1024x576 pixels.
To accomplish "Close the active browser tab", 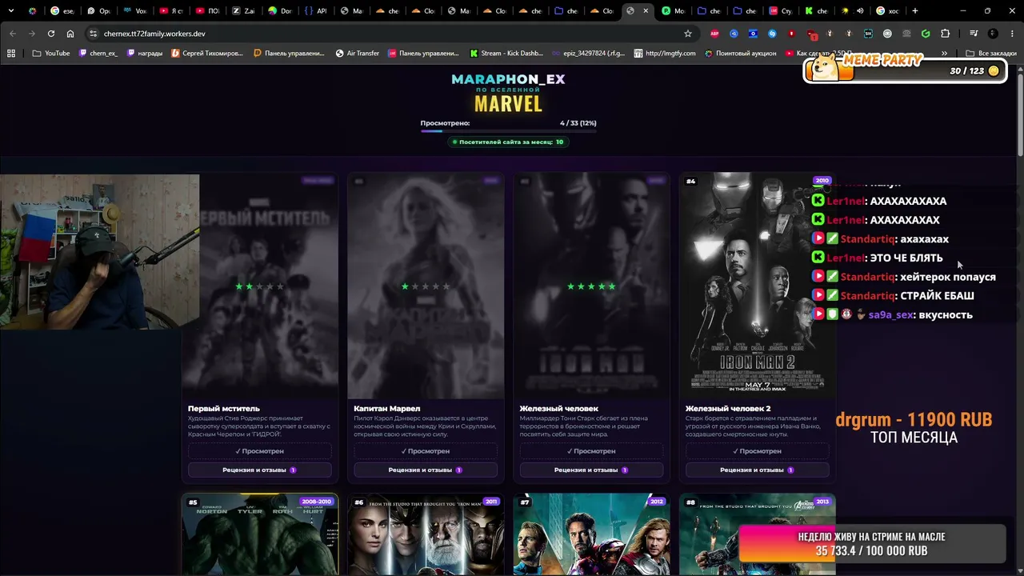I will (x=646, y=11).
